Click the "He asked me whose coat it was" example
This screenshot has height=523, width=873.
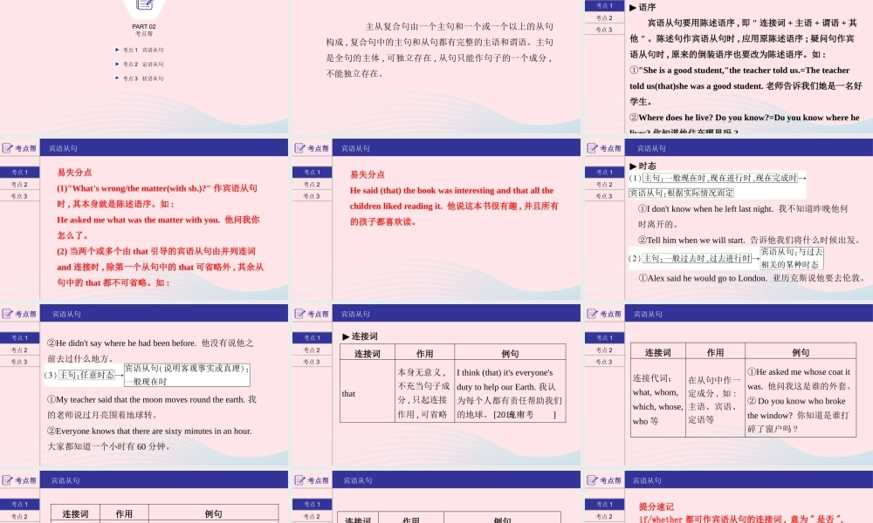pos(800,378)
